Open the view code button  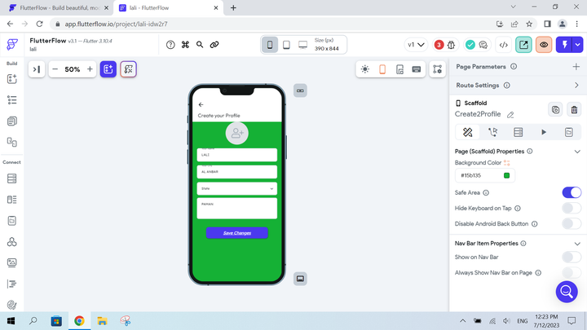tap(504, 45)
